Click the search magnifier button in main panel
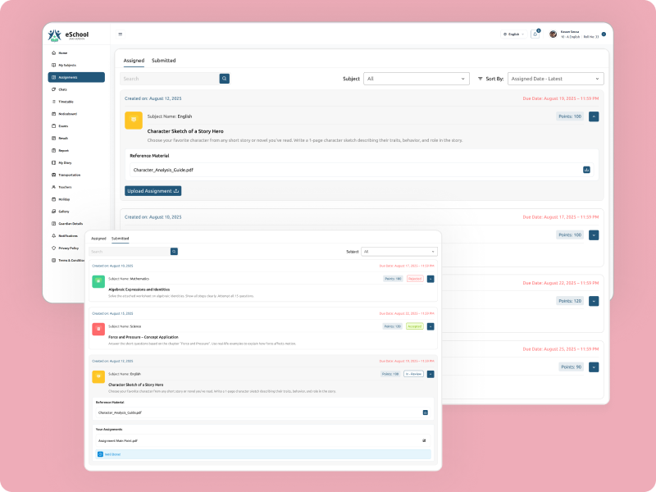Viewport: 656px width, 492px height. coord(225,79)
